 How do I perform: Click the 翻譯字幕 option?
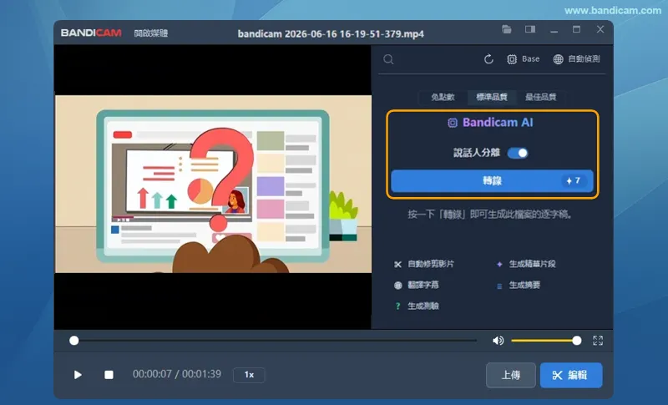click(x=416, y=285)
